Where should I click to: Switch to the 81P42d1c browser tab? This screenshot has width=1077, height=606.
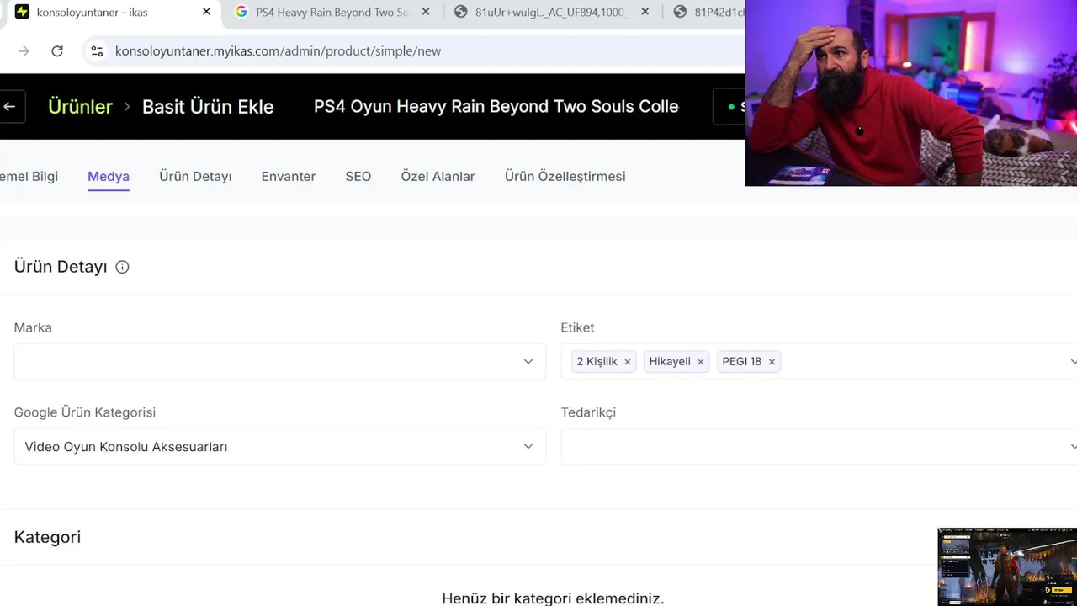(708, 12)
